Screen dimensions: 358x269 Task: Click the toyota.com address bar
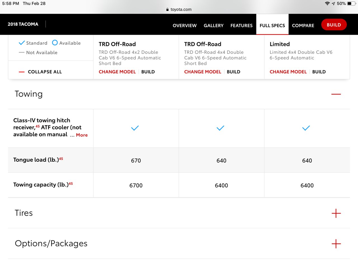179,9
